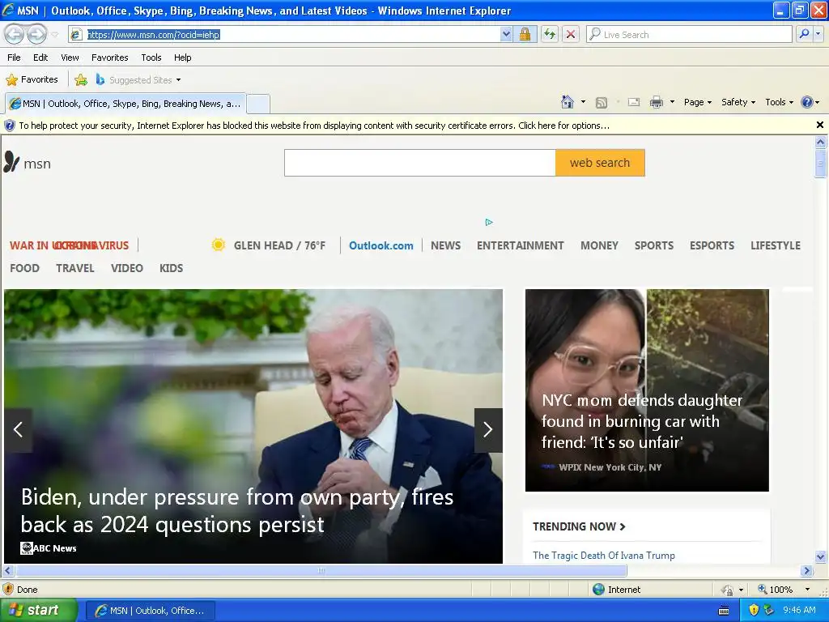Open the TRAVEL section
The height and width of the screenshot is (622, 829).
click(x=75, y=268)
